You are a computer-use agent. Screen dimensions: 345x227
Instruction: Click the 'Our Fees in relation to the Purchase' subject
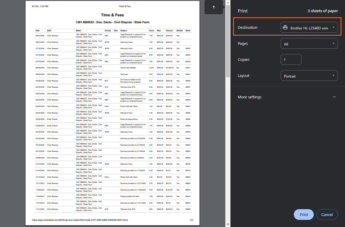pyautogui.click(x=130, y=81)
